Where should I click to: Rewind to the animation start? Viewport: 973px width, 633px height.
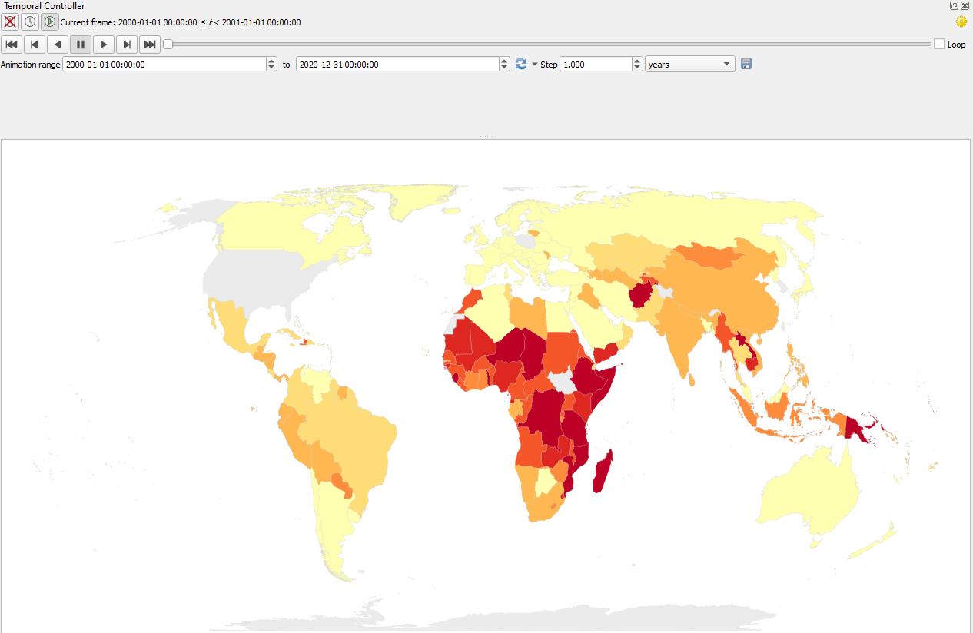(11, 44)
